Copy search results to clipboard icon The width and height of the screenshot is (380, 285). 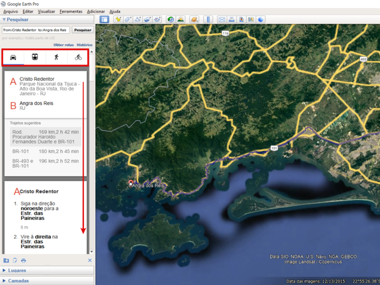click(x=15, y=260)
